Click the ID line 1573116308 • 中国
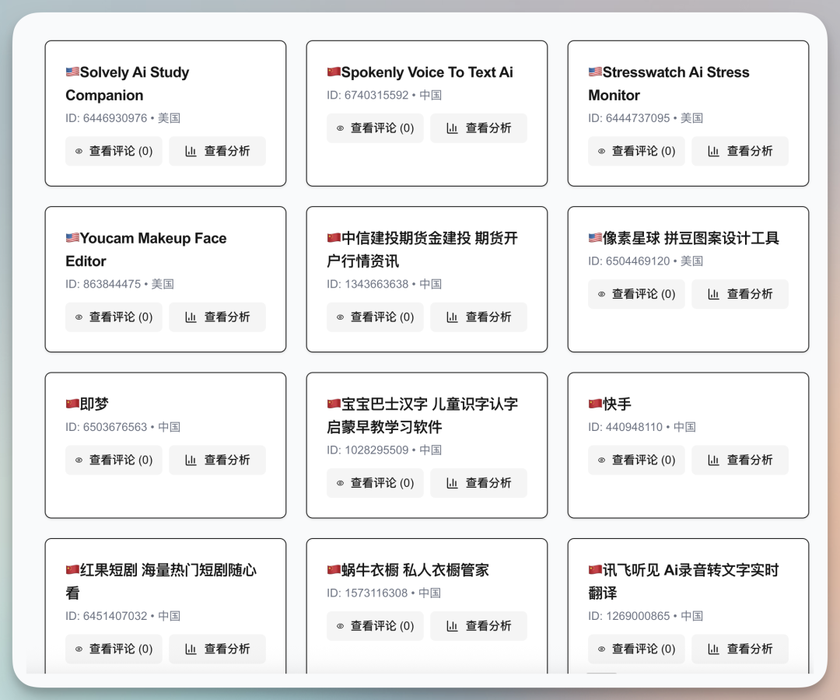The height and width of the screenshot is (700, 840). tap(383, 593)
